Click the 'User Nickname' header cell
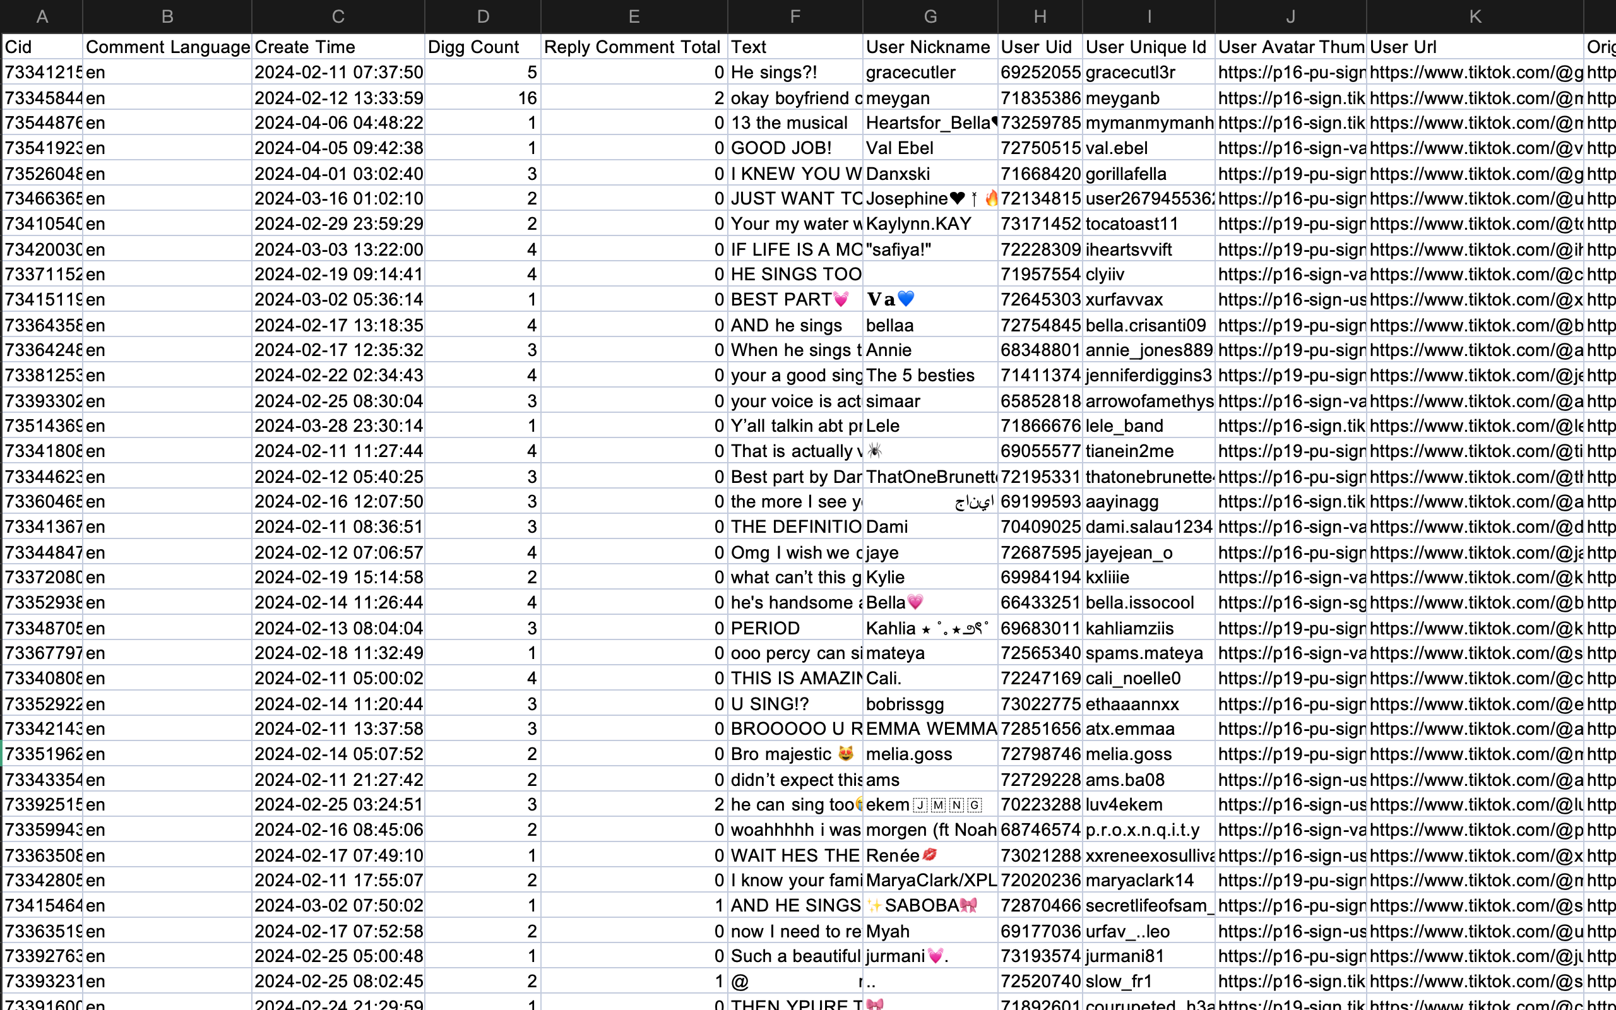Screen dimensions: 1616x1010 click(930, 47)
